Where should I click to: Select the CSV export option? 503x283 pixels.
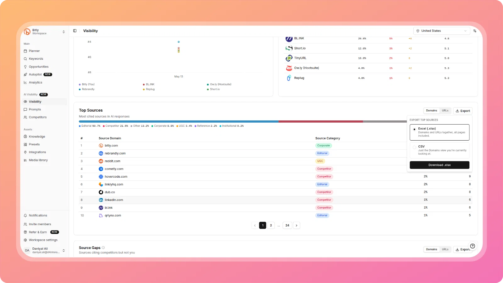pyautogui.click(x=439, y=150)
